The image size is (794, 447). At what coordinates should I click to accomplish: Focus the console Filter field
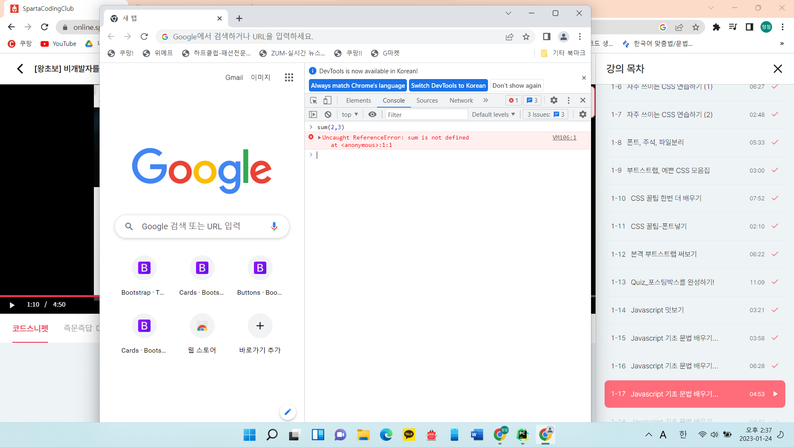(426, 115)
